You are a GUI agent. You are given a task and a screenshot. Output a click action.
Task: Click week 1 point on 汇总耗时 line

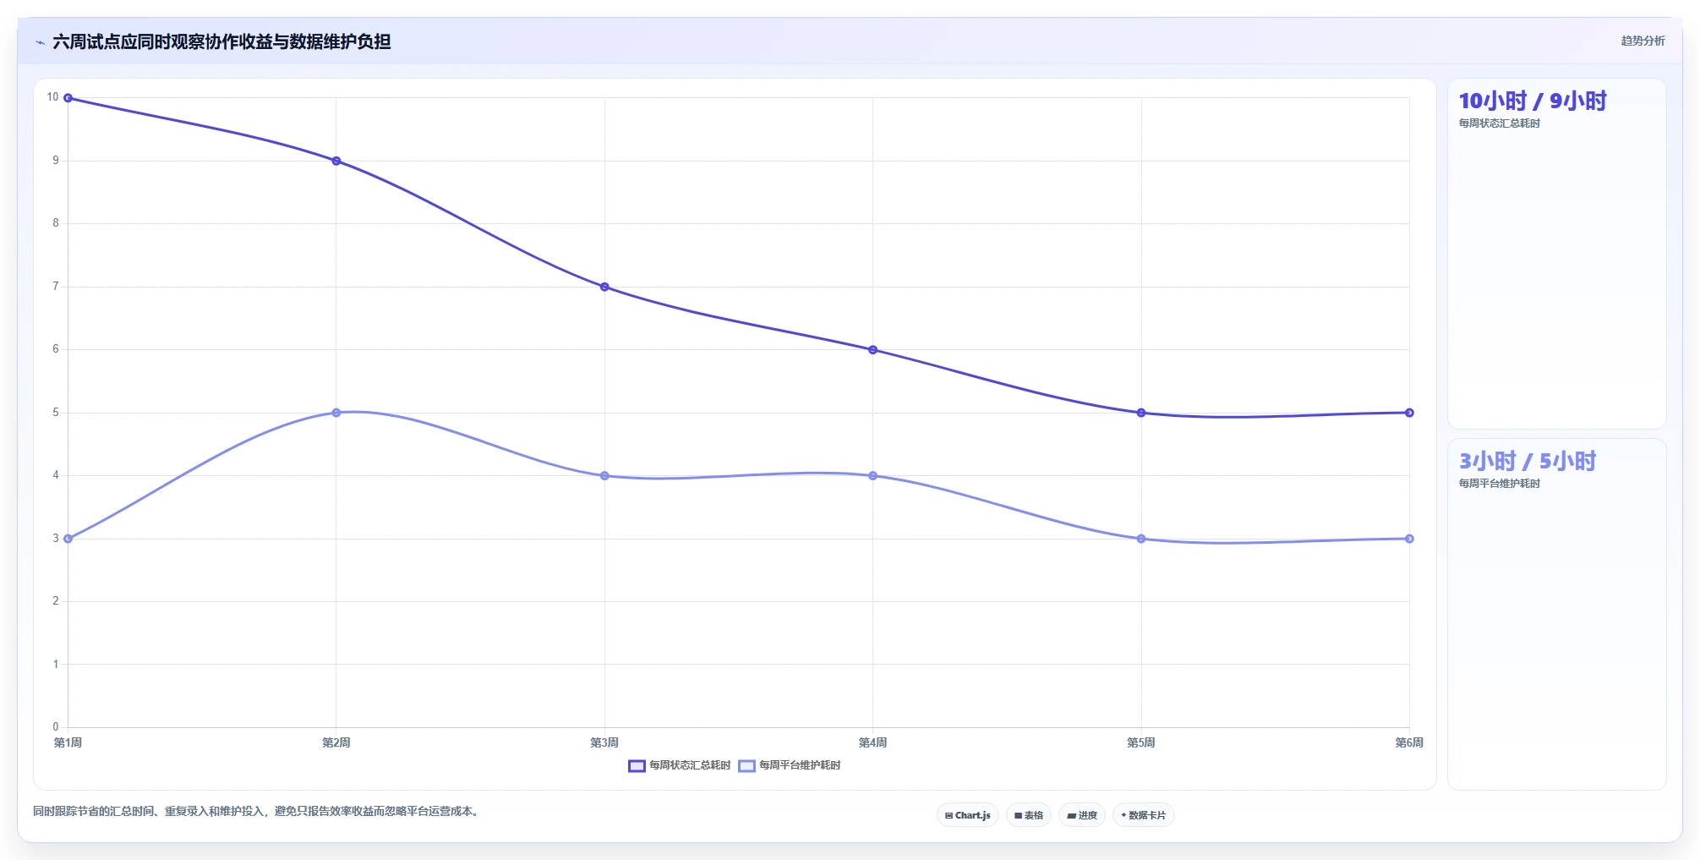(68, 98)
